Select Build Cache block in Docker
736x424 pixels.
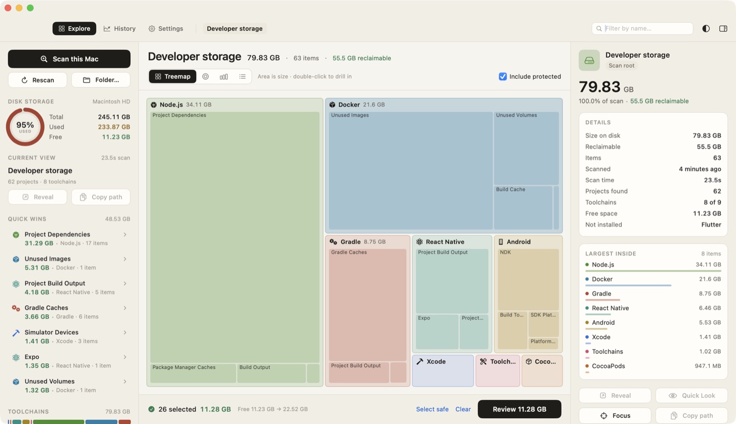523,208
